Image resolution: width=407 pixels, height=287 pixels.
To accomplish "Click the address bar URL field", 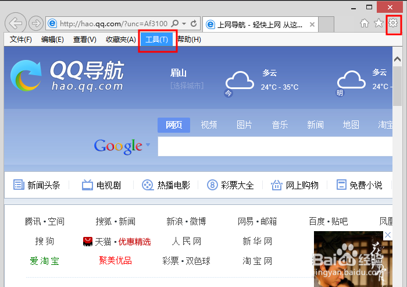I will point(113,24).
